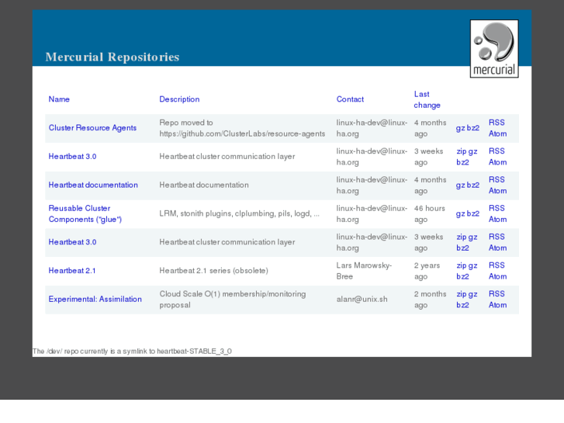Click the standalone 'Heartbeat documentation' description text

204,185
